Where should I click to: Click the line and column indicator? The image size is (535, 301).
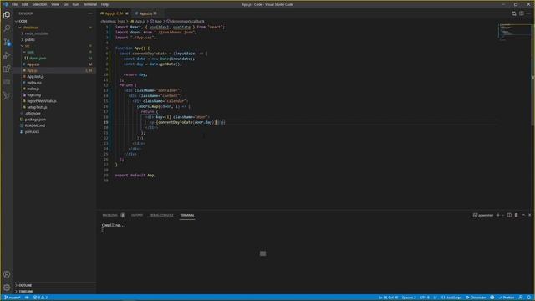[x=388, y=298]
